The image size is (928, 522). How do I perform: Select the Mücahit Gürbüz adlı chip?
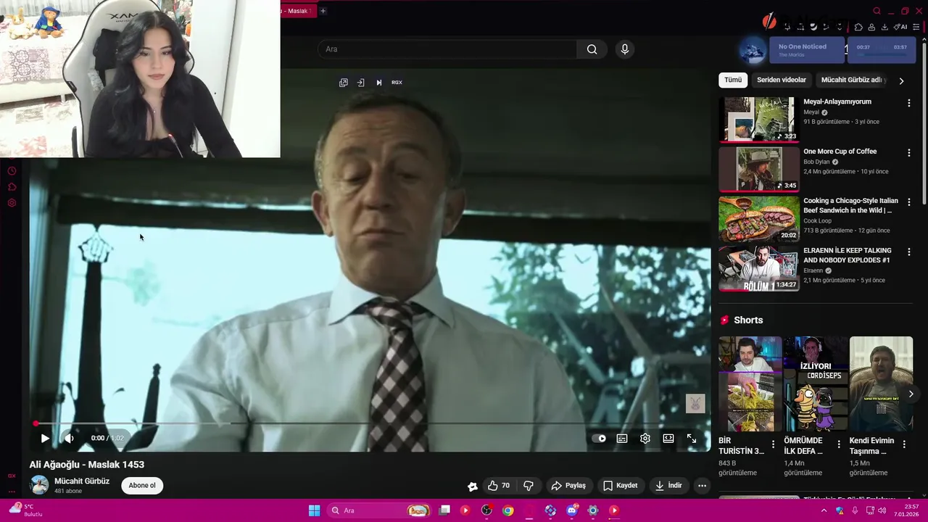tap(853, 80)
